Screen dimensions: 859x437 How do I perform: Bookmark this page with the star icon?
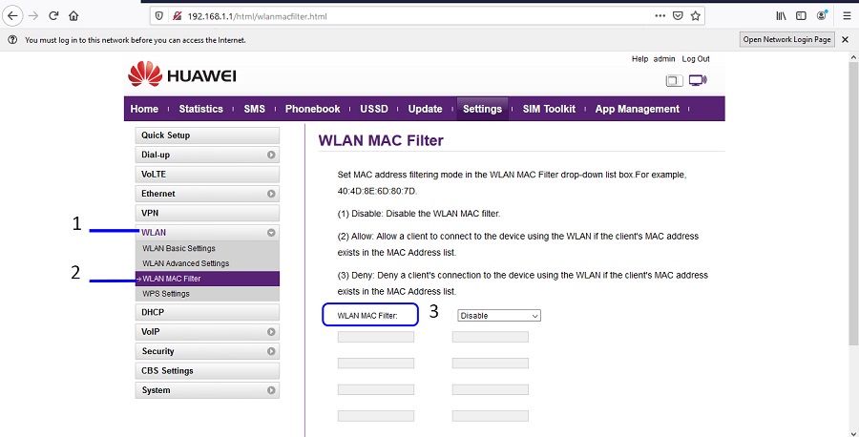click(x=695, y=16)
